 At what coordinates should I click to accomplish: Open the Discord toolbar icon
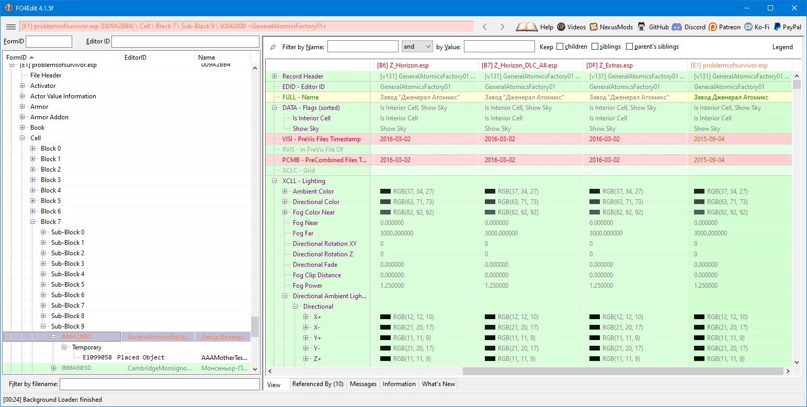point(677,27)
